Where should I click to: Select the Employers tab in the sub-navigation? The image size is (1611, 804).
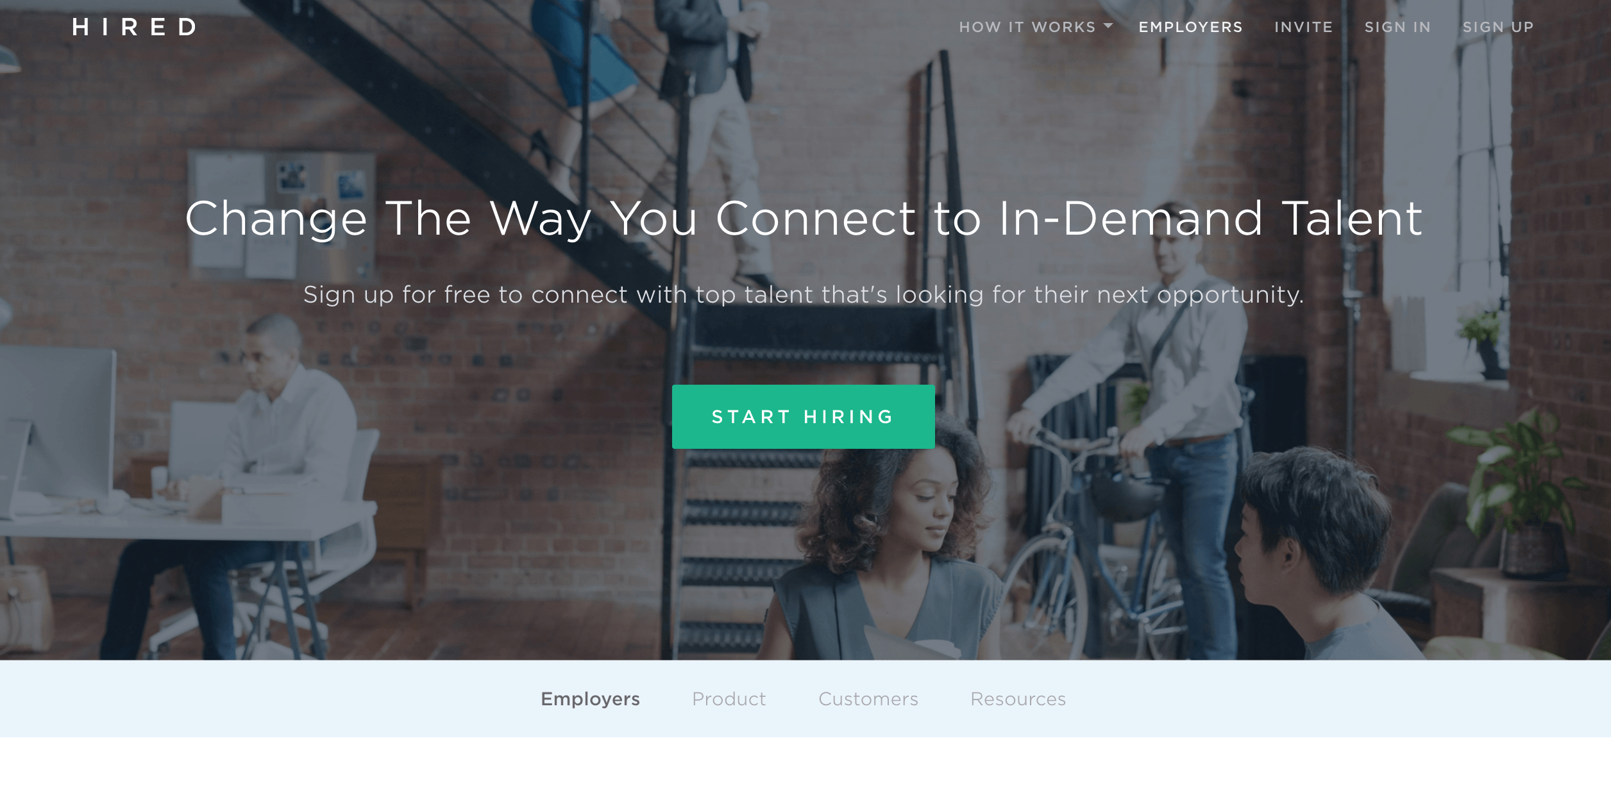tap(590, 699)
